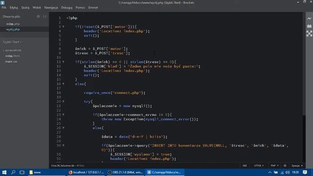Screen dimensions: 313x176
Task: Collapse code fold arrow on line 30
Action: pos(64,146)
